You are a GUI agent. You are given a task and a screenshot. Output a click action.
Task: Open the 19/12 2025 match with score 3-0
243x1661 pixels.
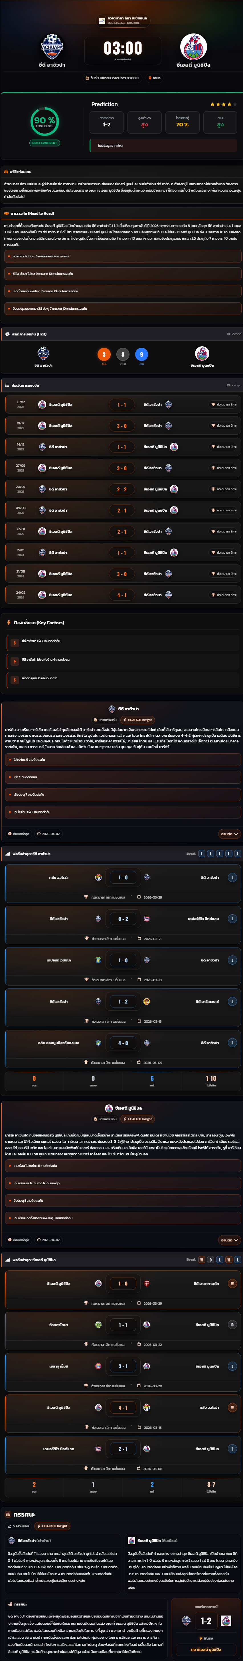[x=121, y=426]
